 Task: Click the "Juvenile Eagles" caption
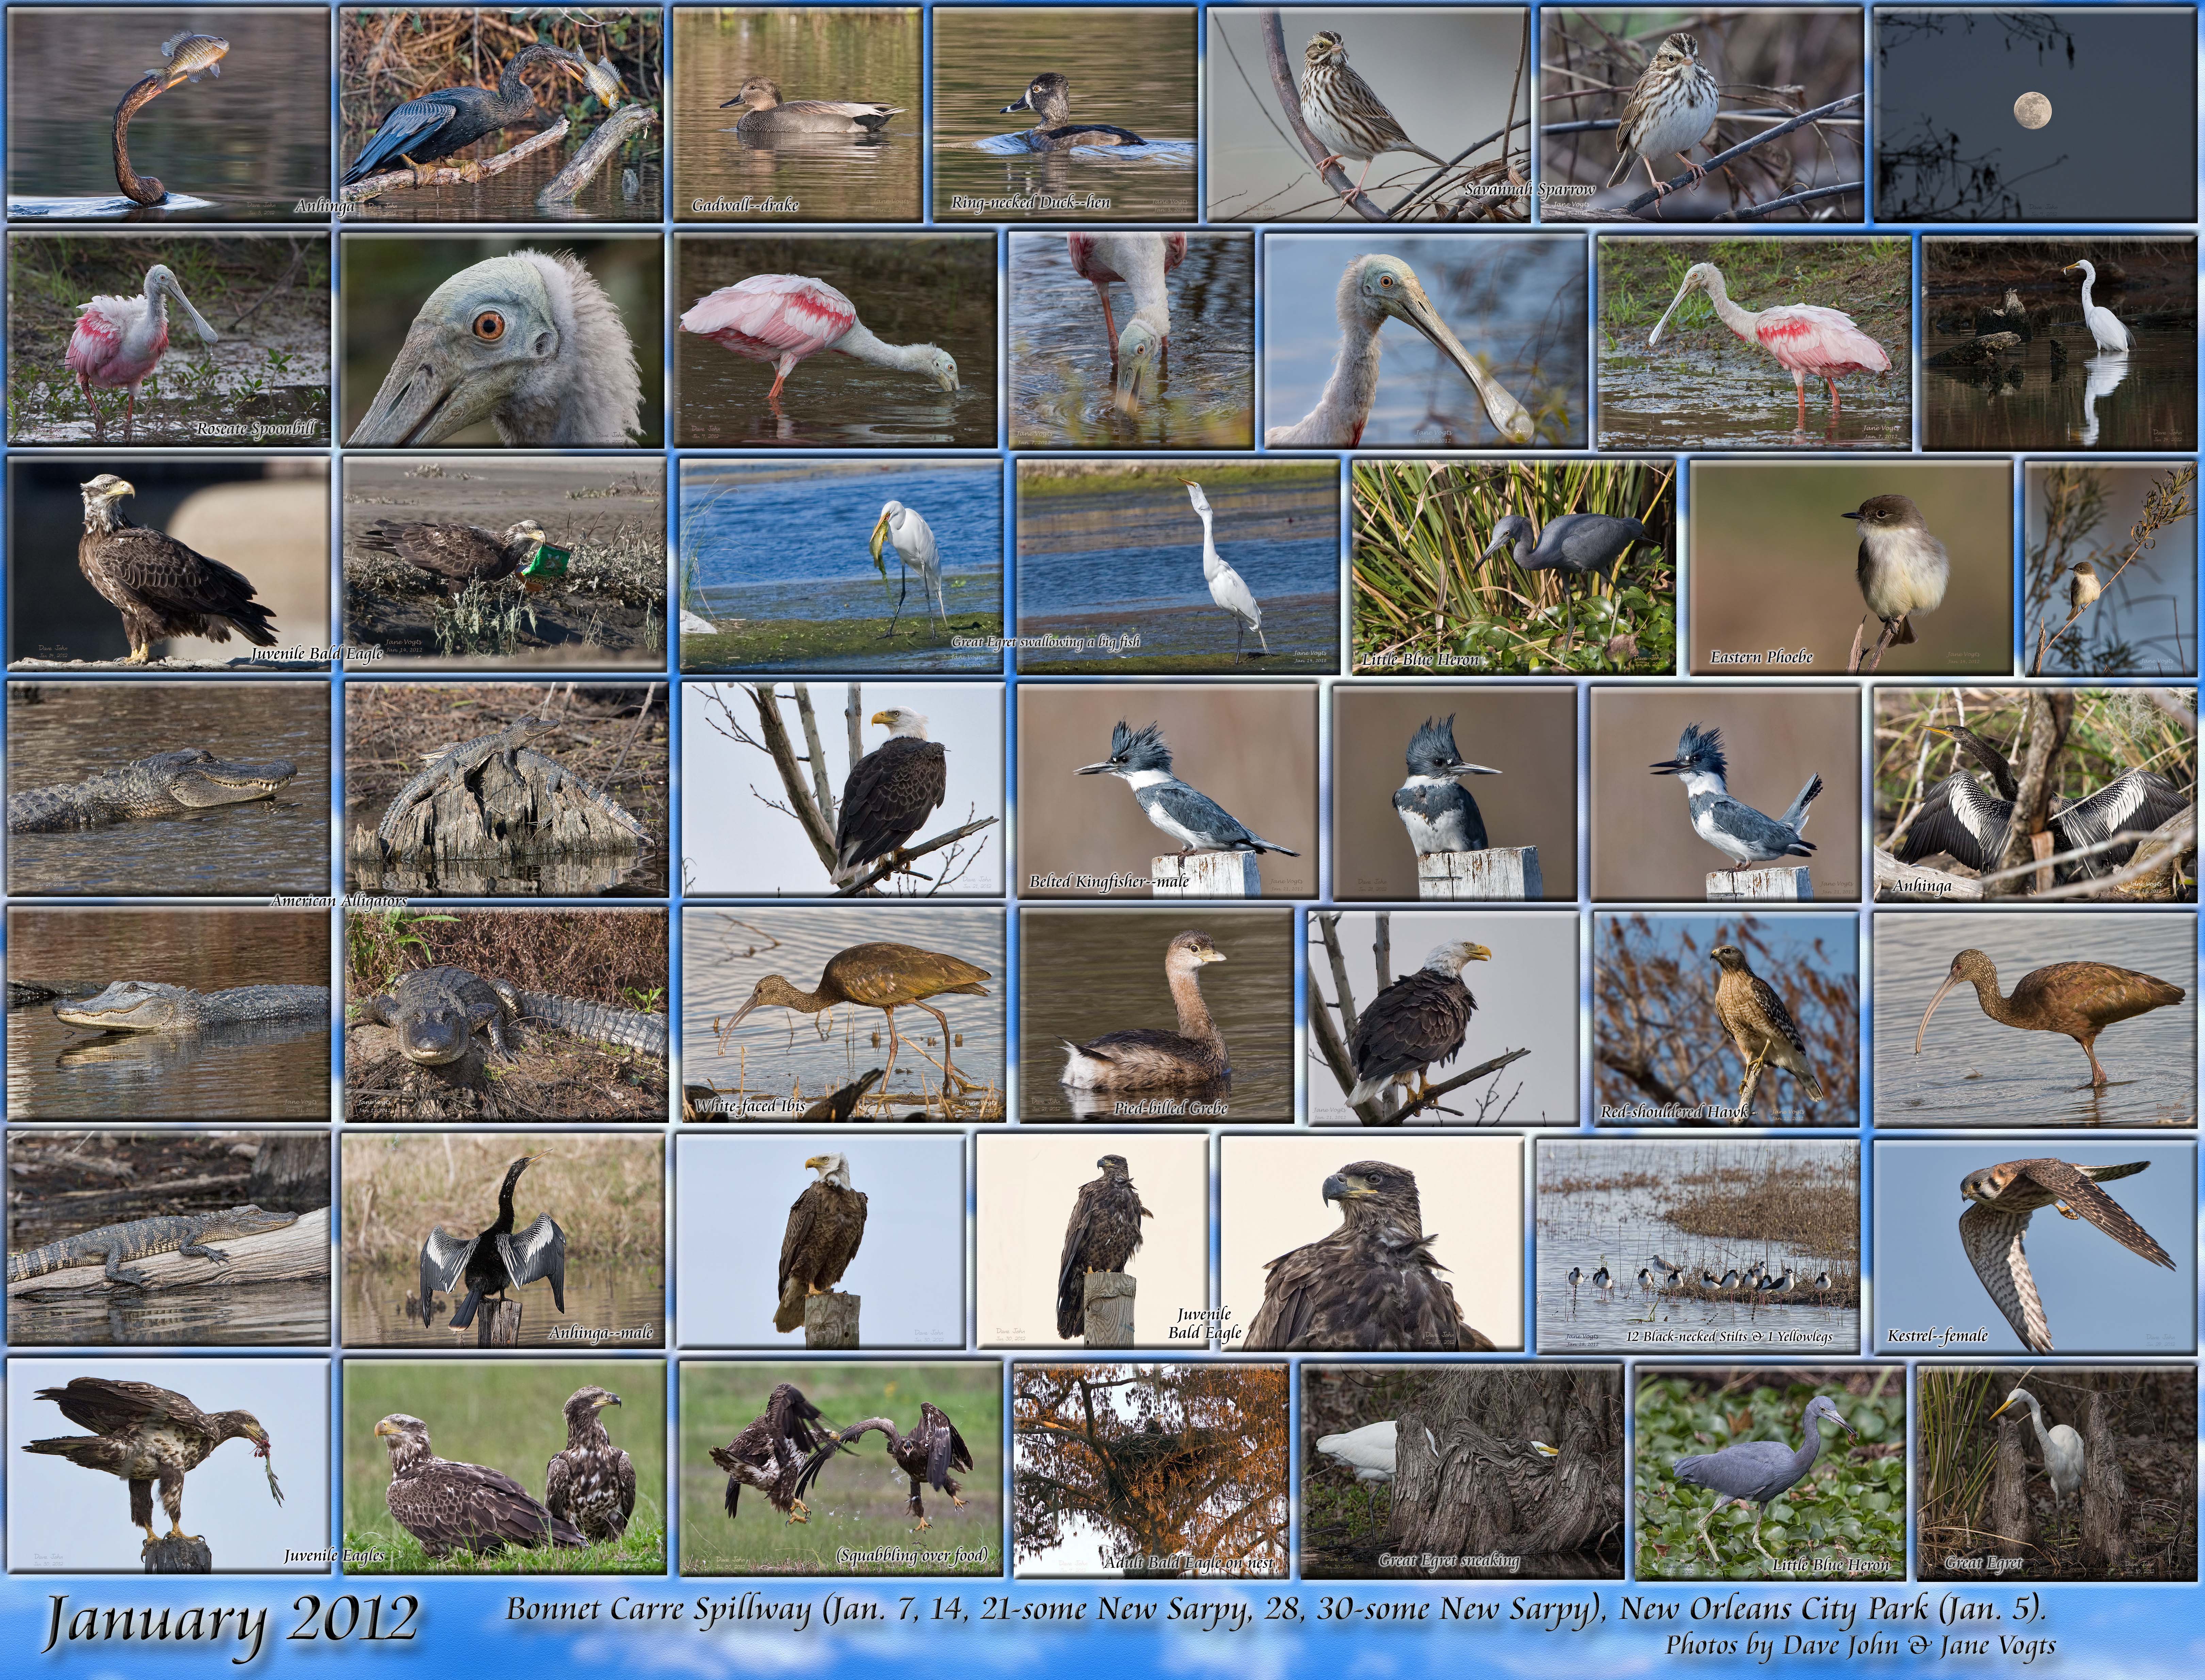334,1556
